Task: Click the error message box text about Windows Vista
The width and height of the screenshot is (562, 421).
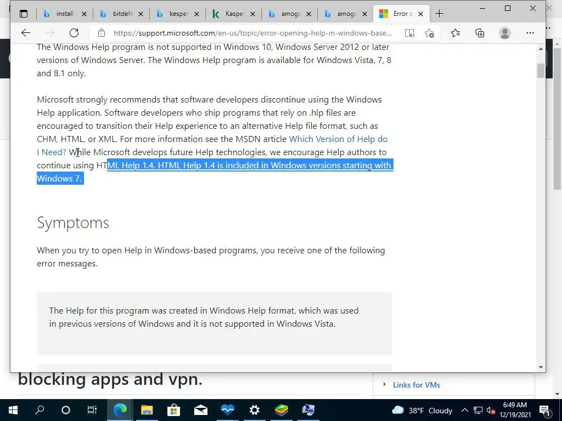Action: coord(204,317)
